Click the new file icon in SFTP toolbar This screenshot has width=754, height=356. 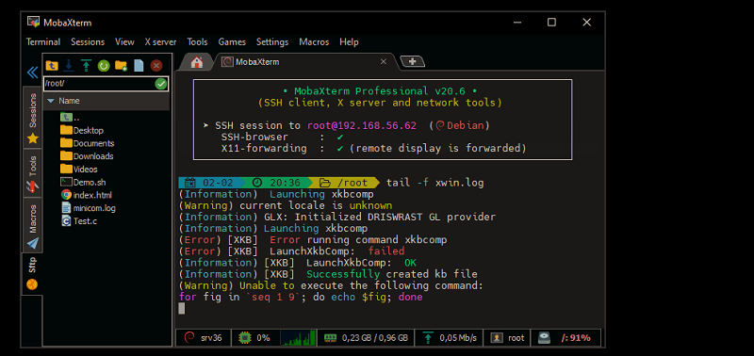tap(139, 66)
